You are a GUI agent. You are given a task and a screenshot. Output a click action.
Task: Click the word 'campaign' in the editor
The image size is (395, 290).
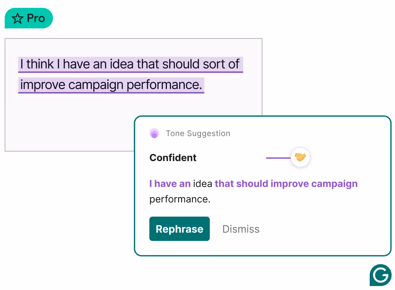click(96, 85)
